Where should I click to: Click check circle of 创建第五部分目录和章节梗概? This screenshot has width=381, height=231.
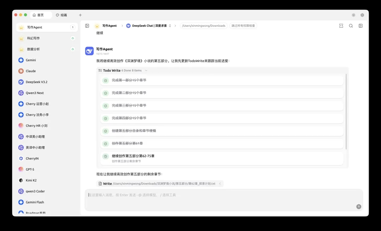105,131
